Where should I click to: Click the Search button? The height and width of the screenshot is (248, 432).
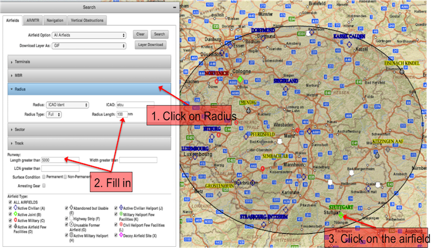pyautogui.click(x=159, y=34)
